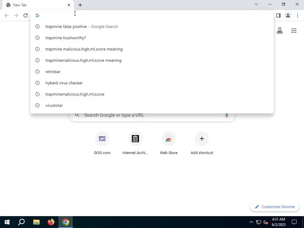The width and height of the screenshot is (304, 228).
Task: Choose the virustotal suggestion
Action: [x=152, y=105]
